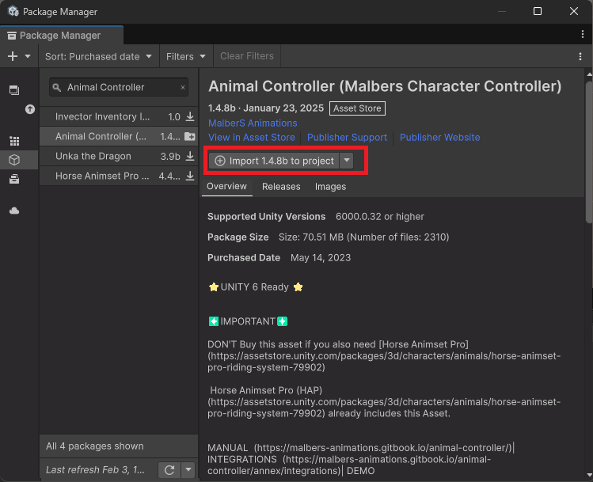Click the plus icon to add a package
593x482 pixels.
(x=13, y=56)
